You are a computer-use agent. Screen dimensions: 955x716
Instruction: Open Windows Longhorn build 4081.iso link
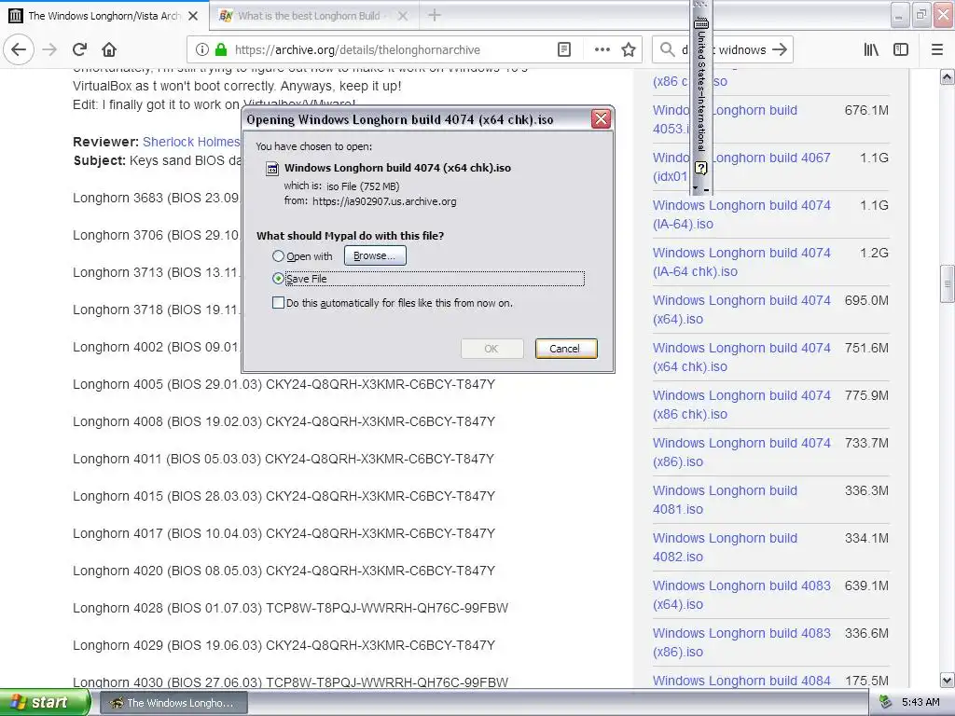coord(725,500)
